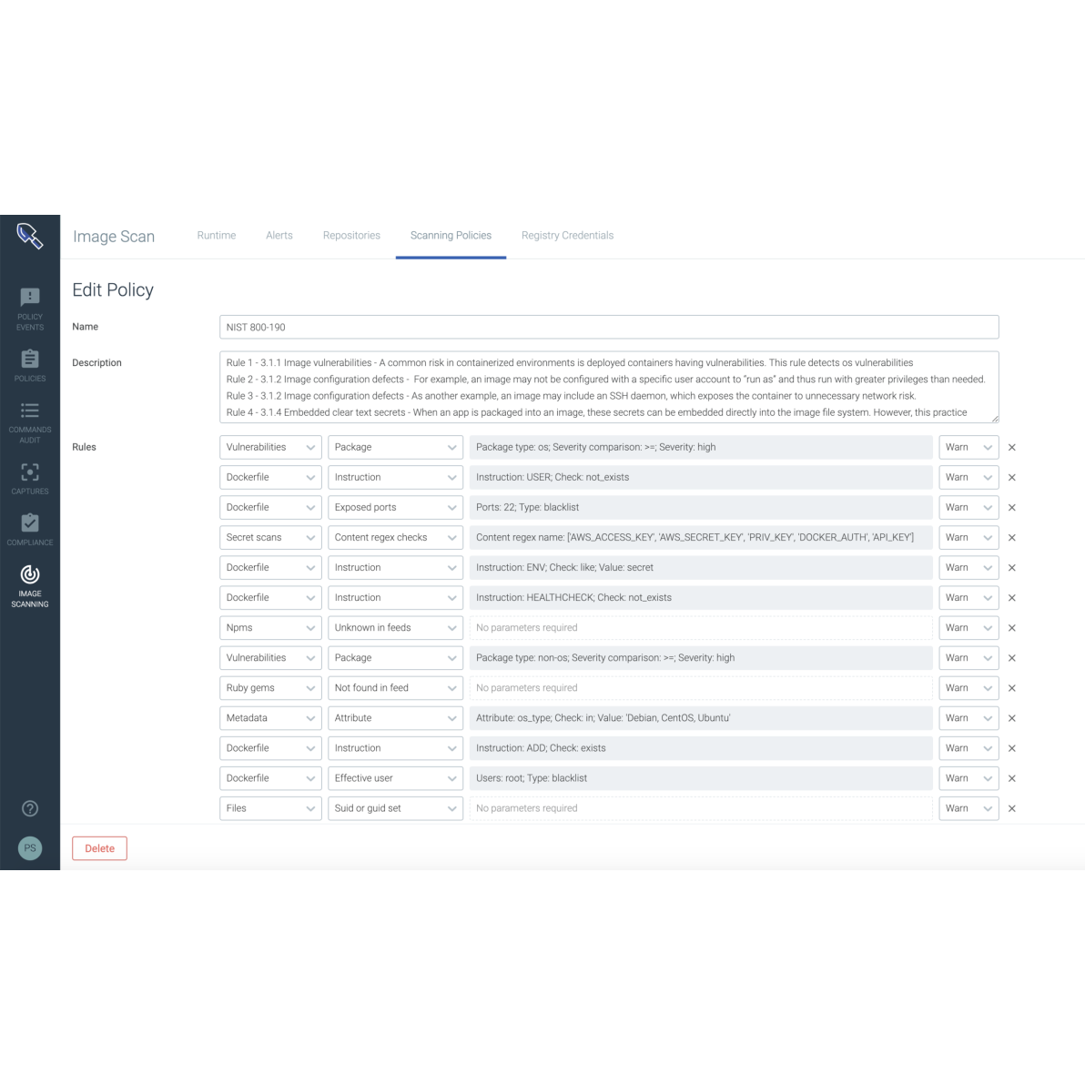Open Warn action dropdown for Files rule

point(968,808)
